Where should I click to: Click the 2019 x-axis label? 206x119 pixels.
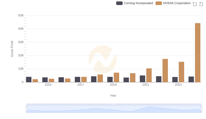coord(113,85)
